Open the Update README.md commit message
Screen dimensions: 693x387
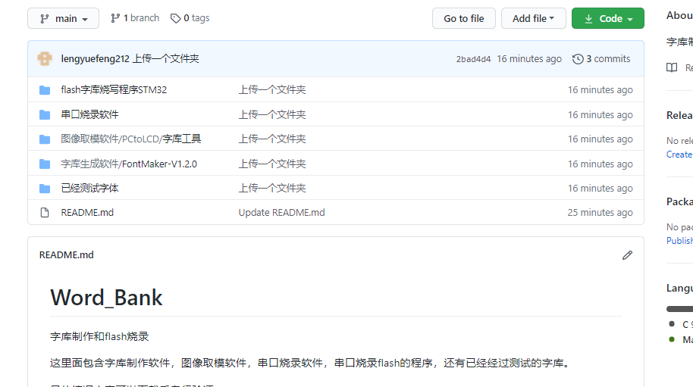tap(281, 212)
